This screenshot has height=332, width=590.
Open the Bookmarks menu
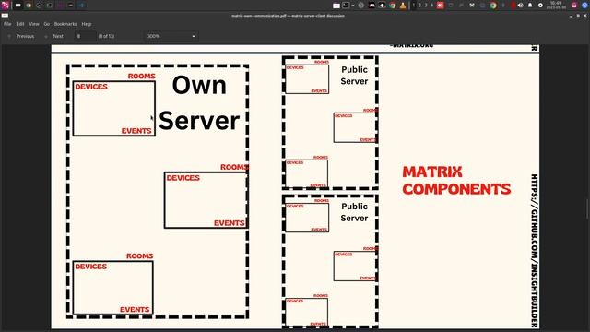[x=65, y=24]
